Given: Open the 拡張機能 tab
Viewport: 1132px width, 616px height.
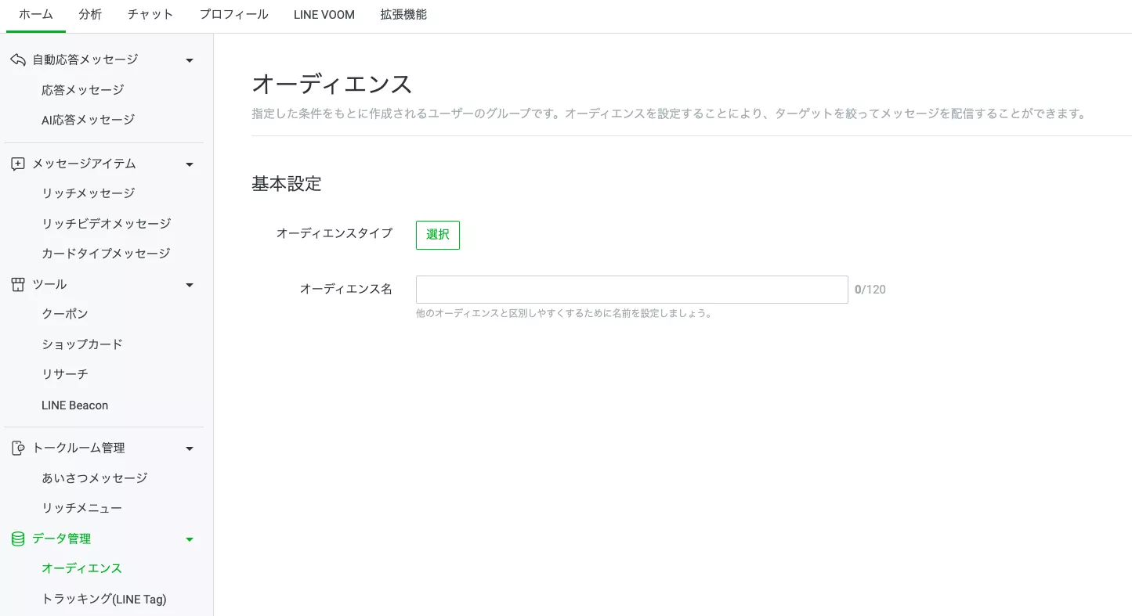Looking at the screenshot, I should pyautogui.click(x=403, y=15).
